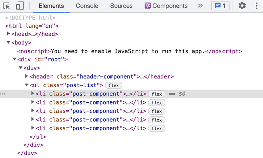Collapse the ul post-list node
This screenshot has height=158, width=263.
point(27,85)
